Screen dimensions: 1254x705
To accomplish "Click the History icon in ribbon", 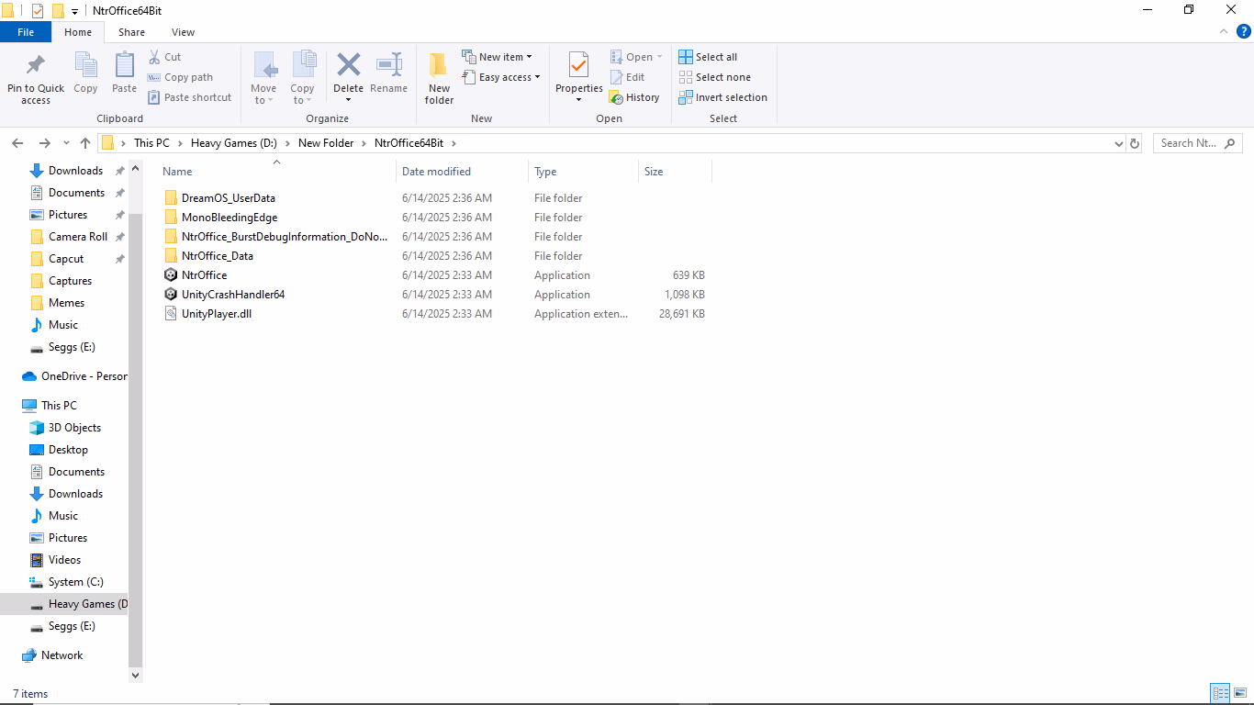I will 617,97.
